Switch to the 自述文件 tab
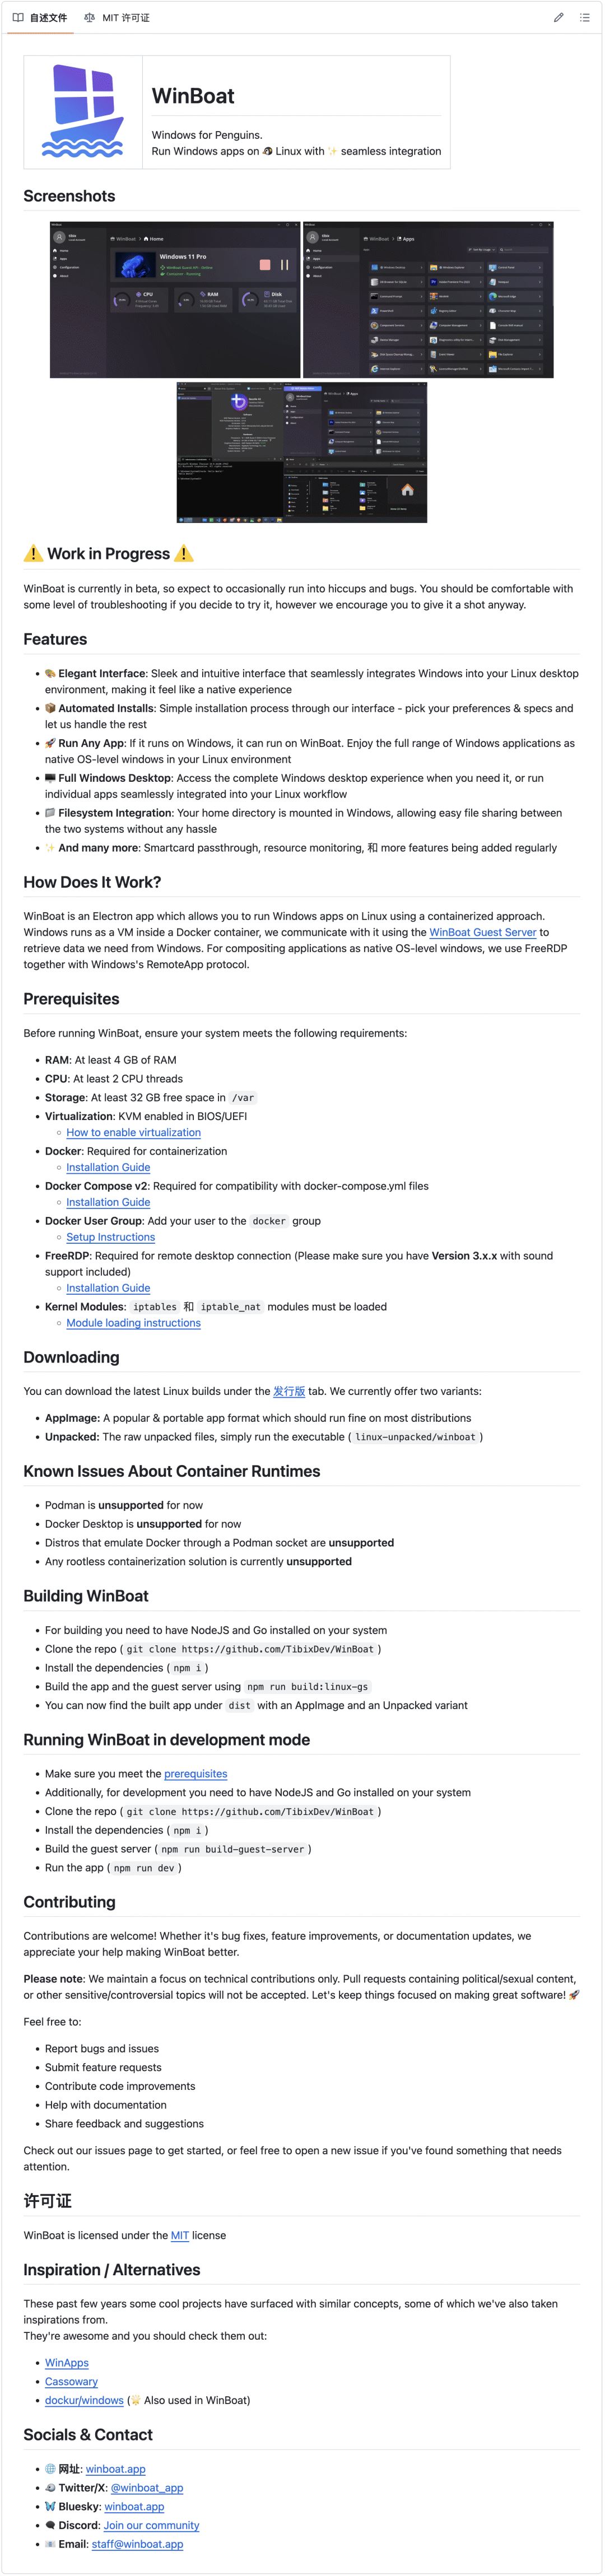 click(x=40, y=18)
